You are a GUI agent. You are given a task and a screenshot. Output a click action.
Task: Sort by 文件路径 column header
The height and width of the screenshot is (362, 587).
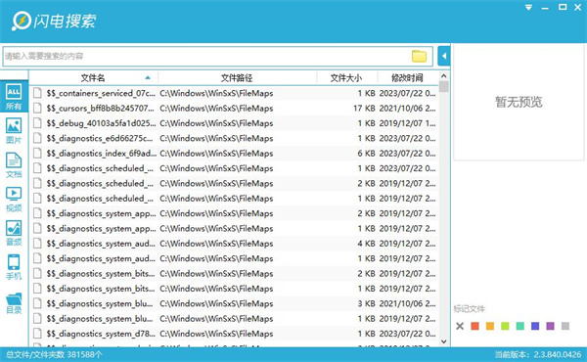[237, 78]
